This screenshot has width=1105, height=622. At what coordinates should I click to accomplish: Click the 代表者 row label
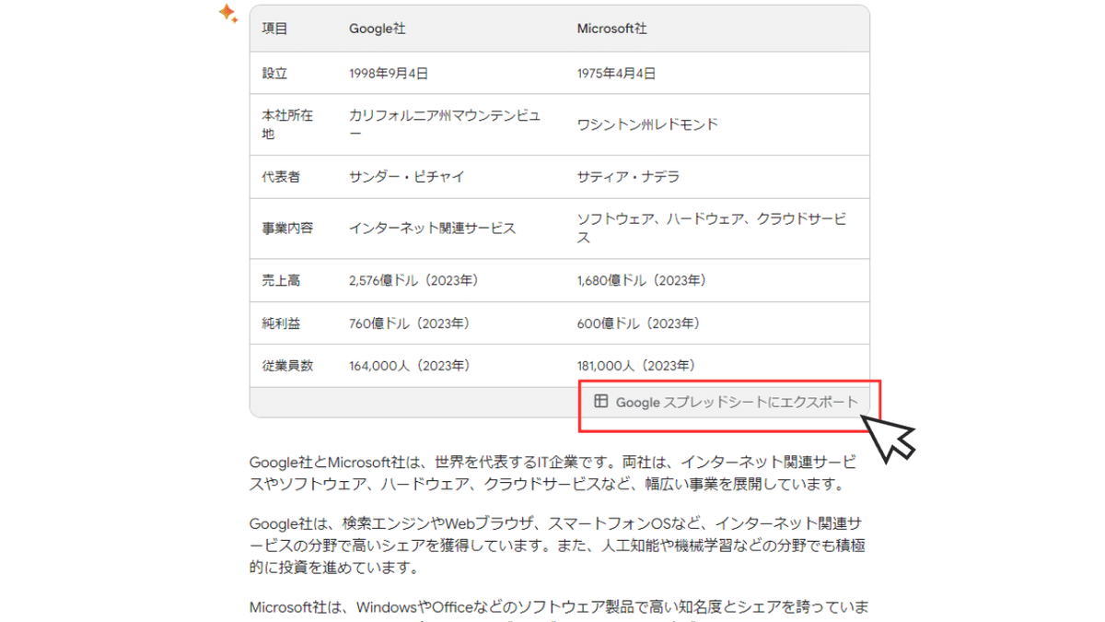click(x=282, y=176)
